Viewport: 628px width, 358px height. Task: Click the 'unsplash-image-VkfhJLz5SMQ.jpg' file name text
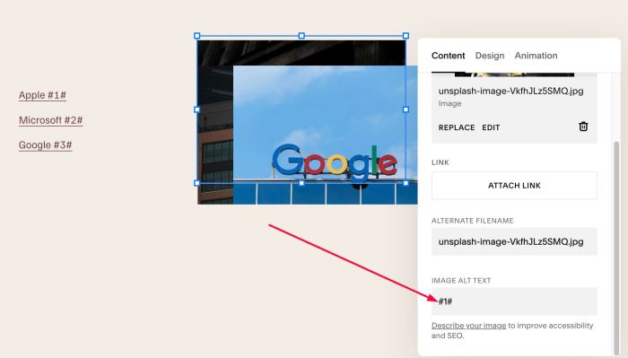(510, 91)
